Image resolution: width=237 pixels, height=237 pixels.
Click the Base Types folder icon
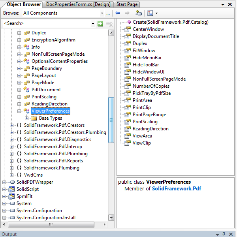pos(34,118)
